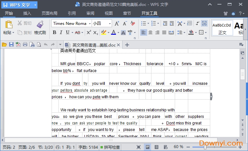Click the WPS application menu button
The width and height of the screenshot is (248, 151).
pyautogui.click(x=19, y=5)
